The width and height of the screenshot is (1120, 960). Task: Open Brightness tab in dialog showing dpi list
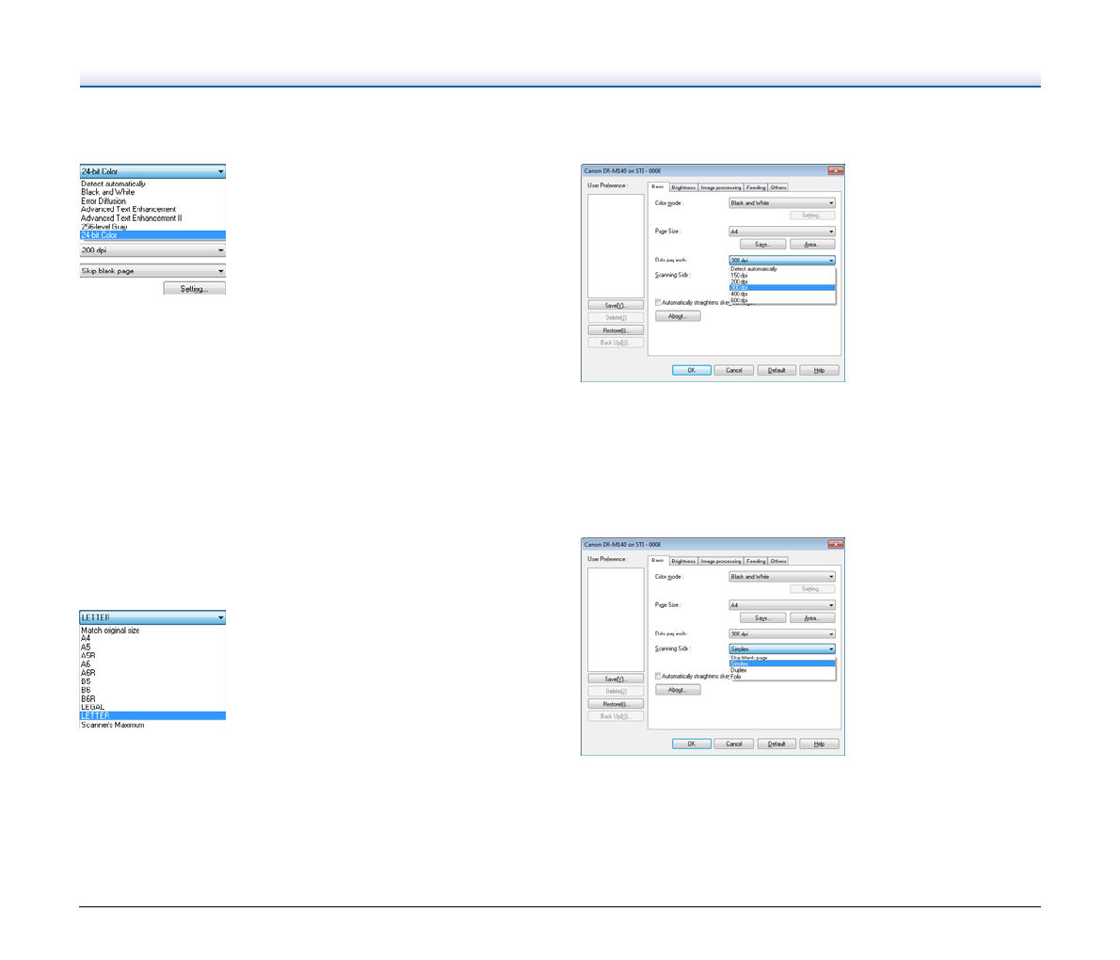tap(683, 187)
